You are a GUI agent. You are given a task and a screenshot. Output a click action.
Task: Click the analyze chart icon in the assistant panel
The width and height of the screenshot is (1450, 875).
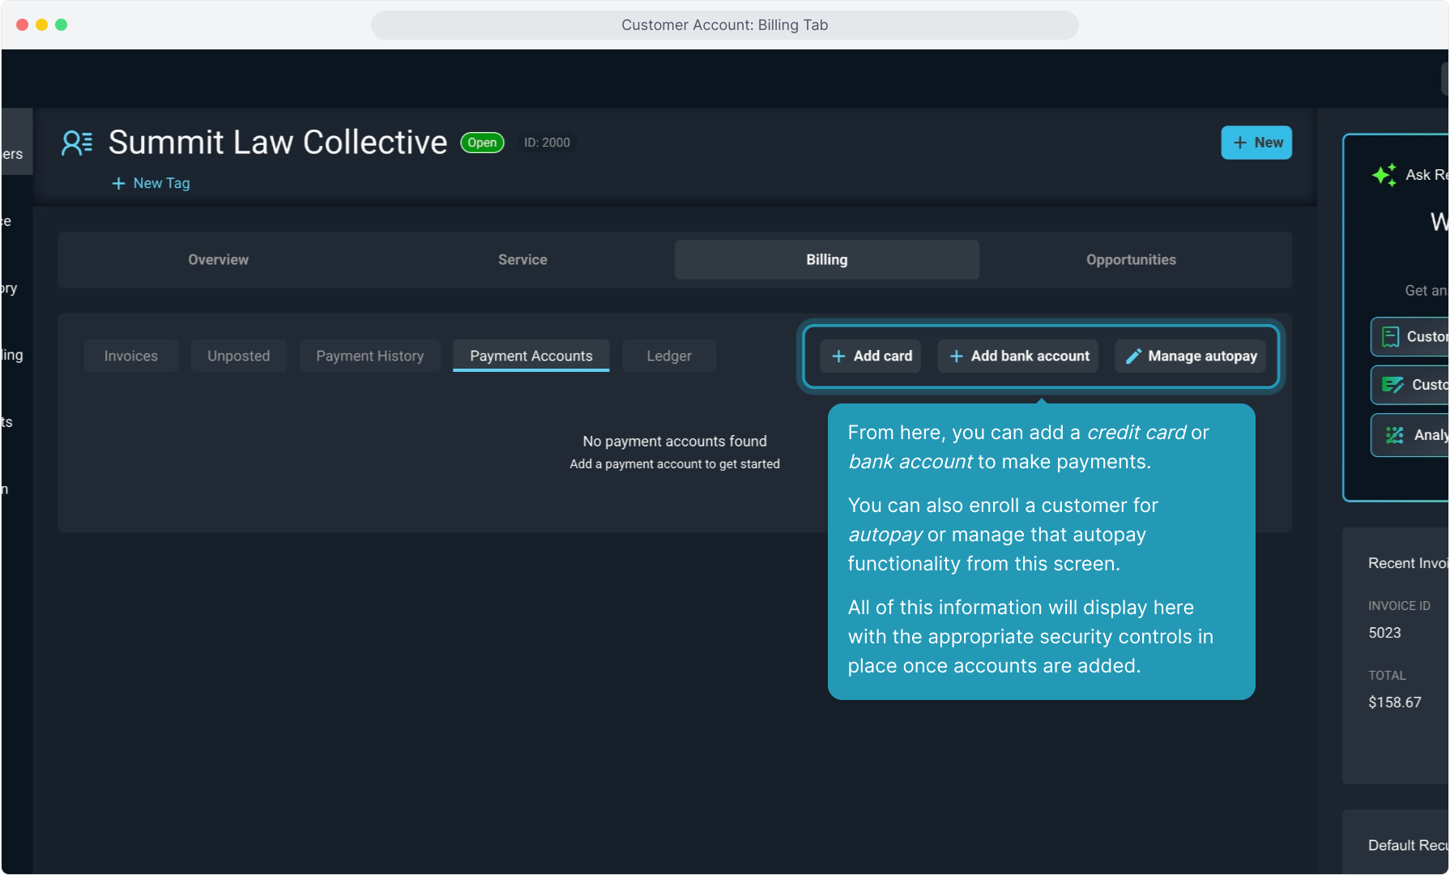tap(1394, 436)
